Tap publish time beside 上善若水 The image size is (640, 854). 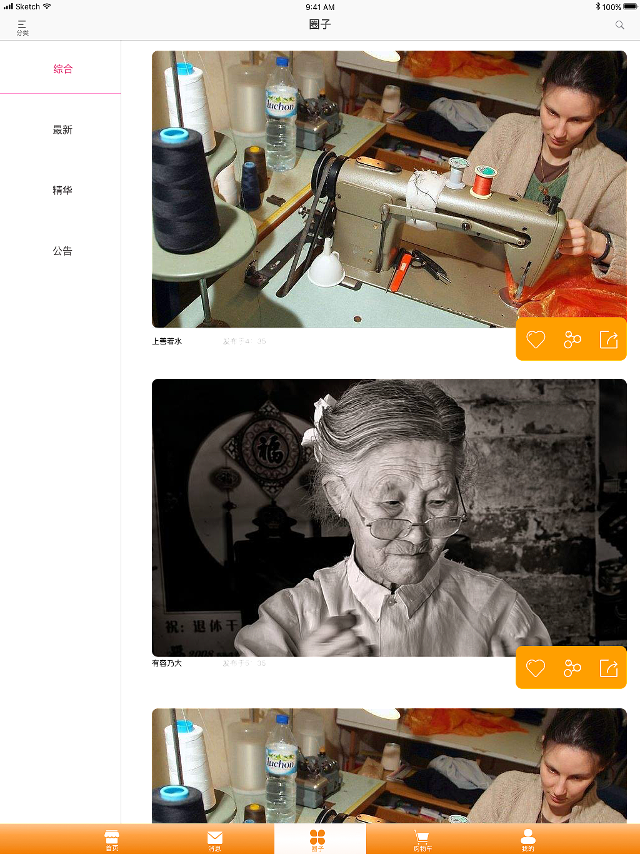click(x=244, y=341)
